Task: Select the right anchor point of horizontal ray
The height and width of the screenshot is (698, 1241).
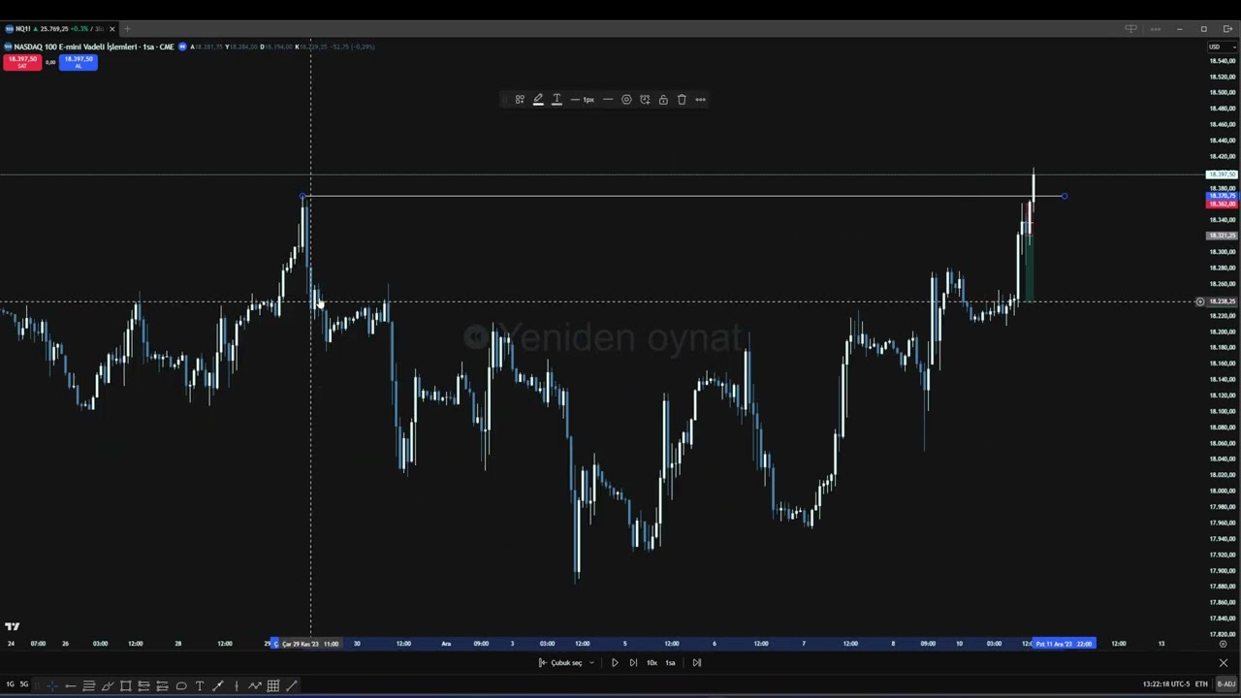Action: [x=1065, y=197]
